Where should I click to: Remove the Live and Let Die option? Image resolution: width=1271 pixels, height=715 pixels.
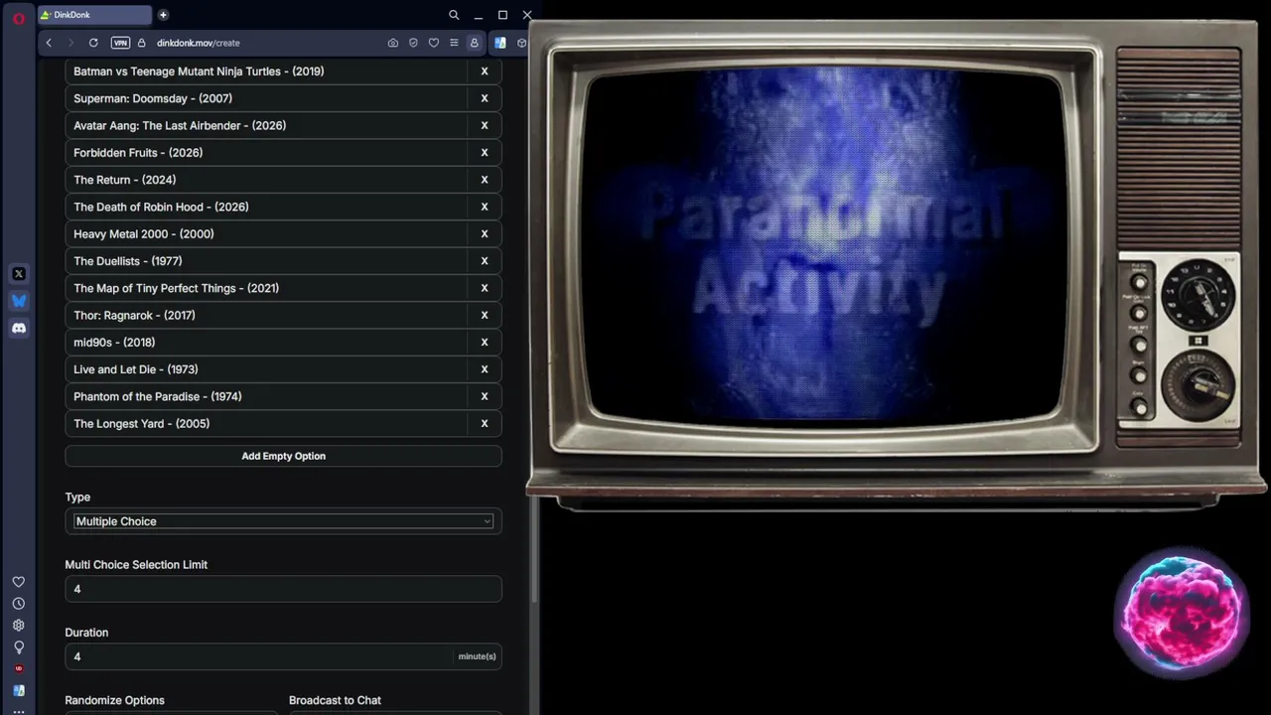click(x=485, y=369)
